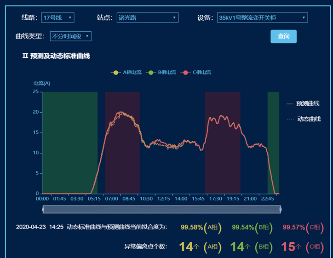Open the 设备 dropdown listing 35kV1号整流变开关柜
This screenshot has width=333, height=258.
point(262,18)
